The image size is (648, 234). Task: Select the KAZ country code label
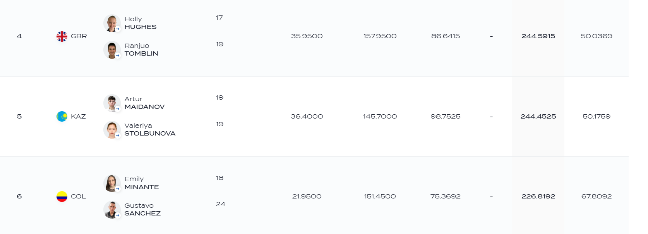tap(78, 117)
